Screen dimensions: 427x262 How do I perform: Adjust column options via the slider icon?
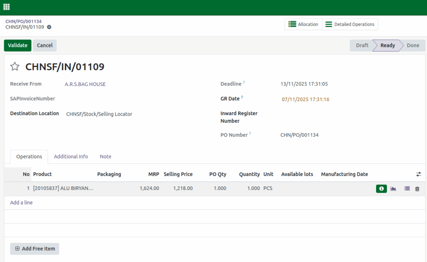pyautogui.click(x=418, y=174)
